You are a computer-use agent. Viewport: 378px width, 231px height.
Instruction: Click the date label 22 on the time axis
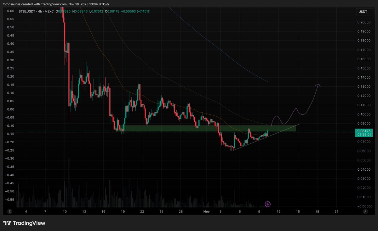[142, 212]
